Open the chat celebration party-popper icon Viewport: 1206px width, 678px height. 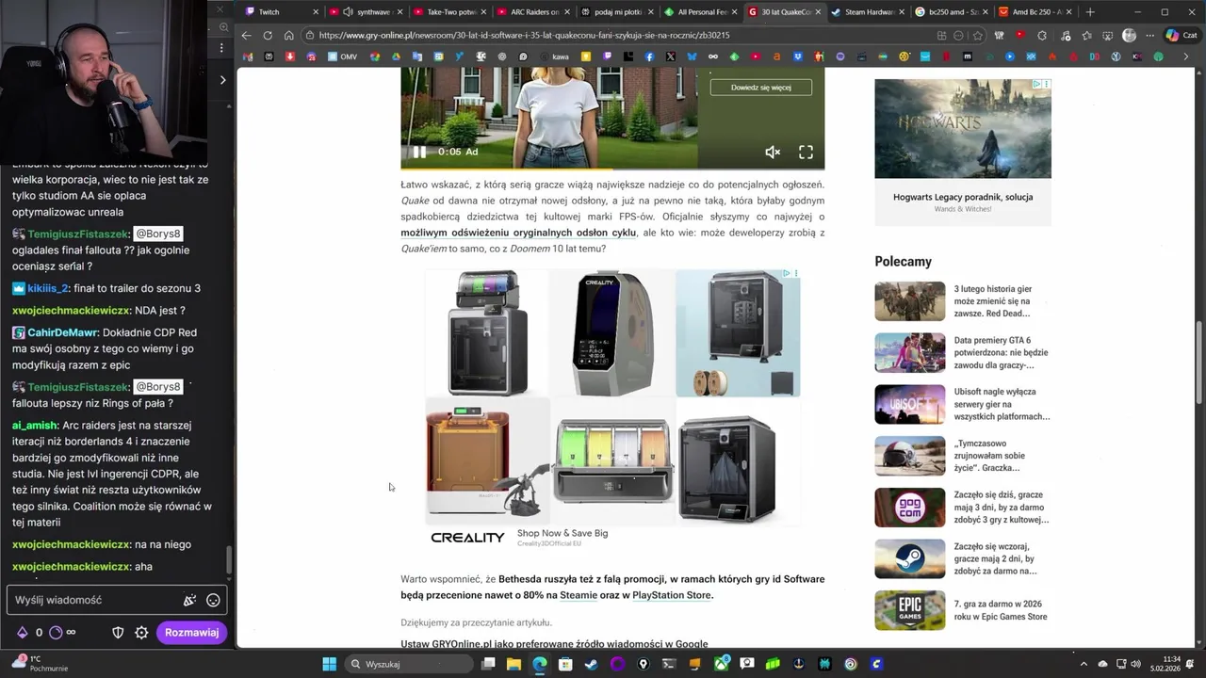coord(189,600)
